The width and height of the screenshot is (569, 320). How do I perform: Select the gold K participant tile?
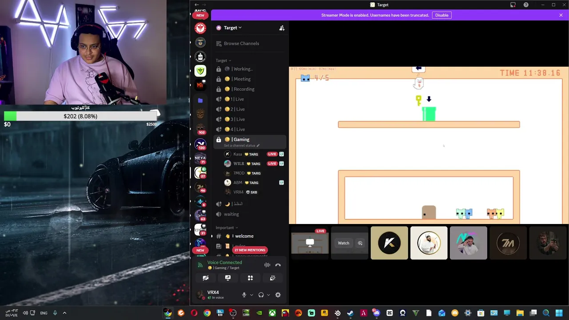pos(389,243)
